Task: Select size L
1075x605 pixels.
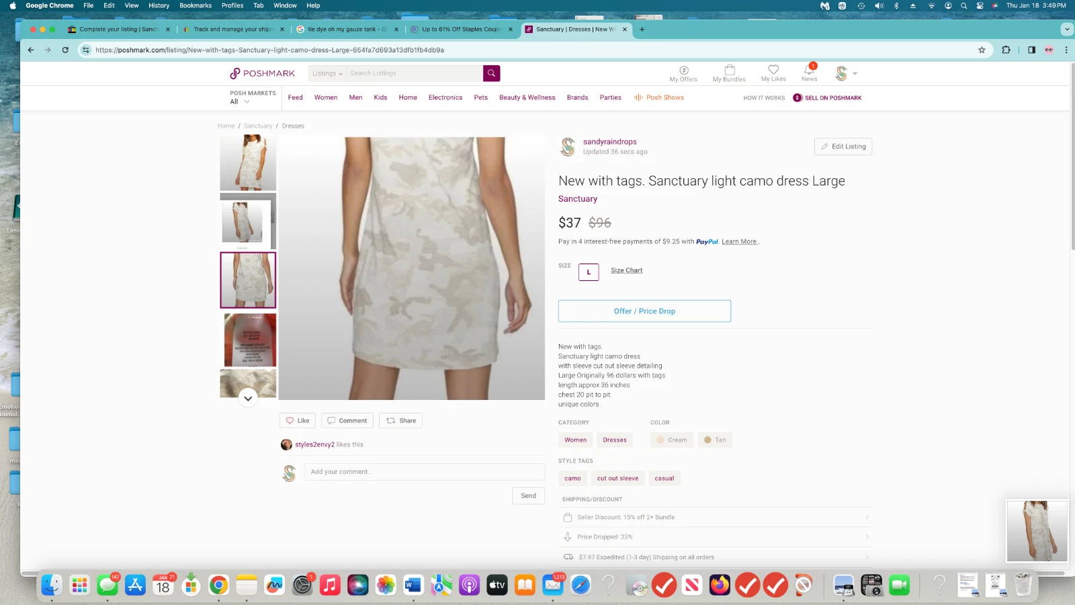Action: (x=589, y=272)
